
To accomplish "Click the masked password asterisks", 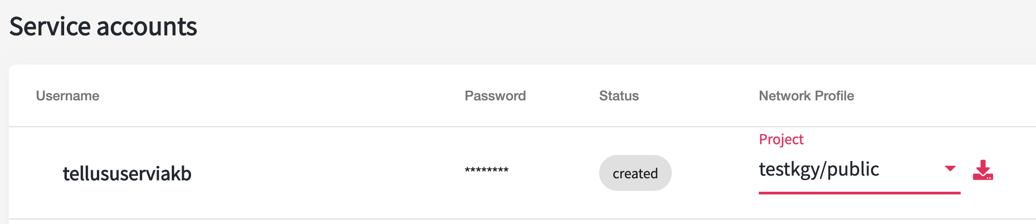I will 487,170.
